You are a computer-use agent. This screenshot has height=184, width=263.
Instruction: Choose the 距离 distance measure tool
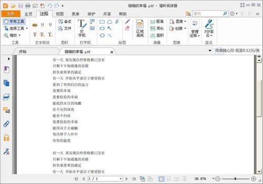click(157, 21)
